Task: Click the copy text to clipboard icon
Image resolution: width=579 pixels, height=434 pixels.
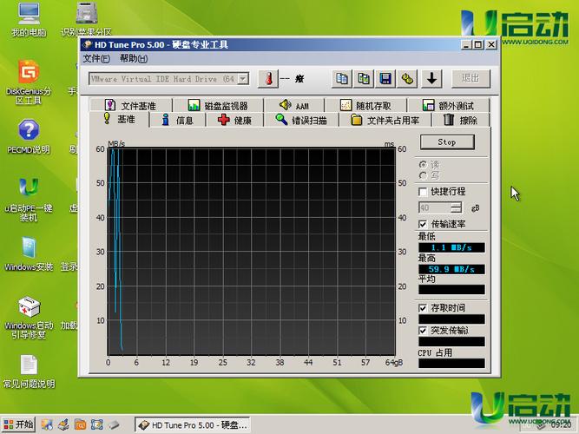Action: point(342,78)
